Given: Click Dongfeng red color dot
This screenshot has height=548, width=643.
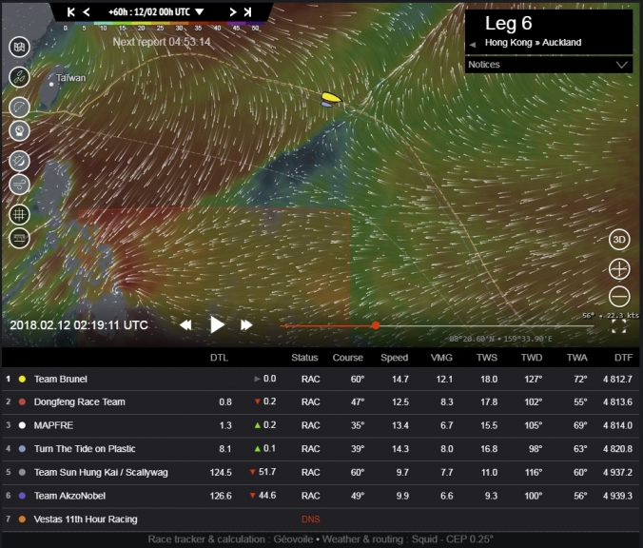Looking at the screenshot, I should click(22, 402).
